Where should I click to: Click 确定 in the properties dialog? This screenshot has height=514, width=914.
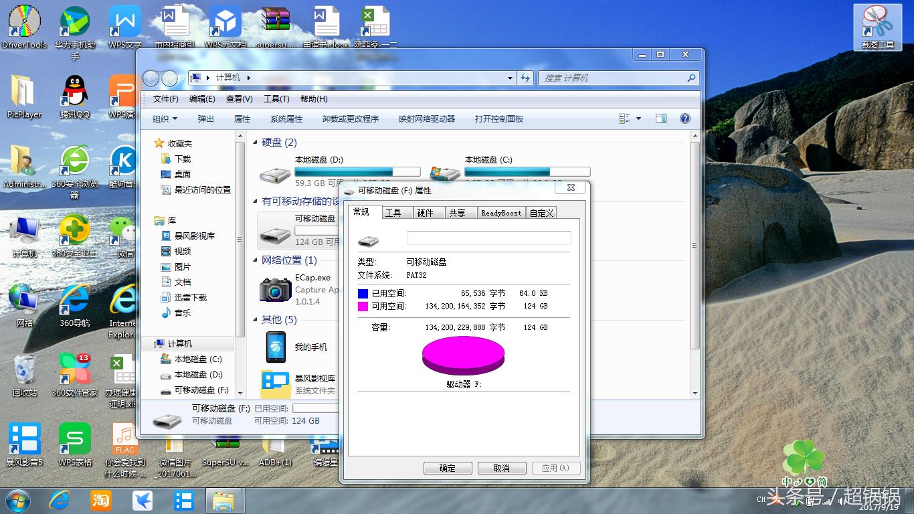pyautogui.click(x=448, y=468)
